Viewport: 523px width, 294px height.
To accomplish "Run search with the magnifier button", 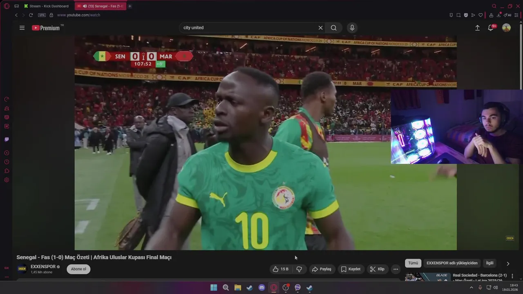I will 334,28.
